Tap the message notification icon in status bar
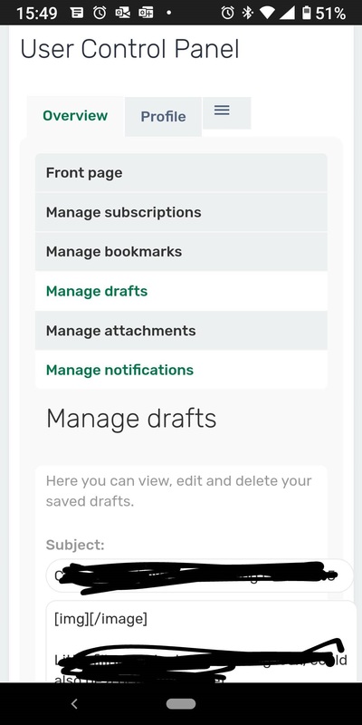This screenshot has height=725, width=362. pyautogui.click(x=78, y=13)
